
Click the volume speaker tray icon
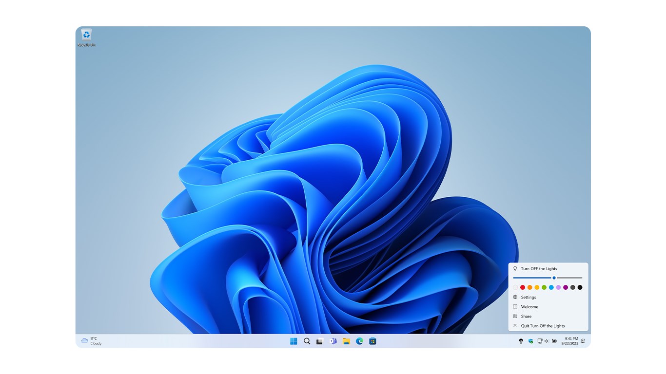tap(547, 341)
